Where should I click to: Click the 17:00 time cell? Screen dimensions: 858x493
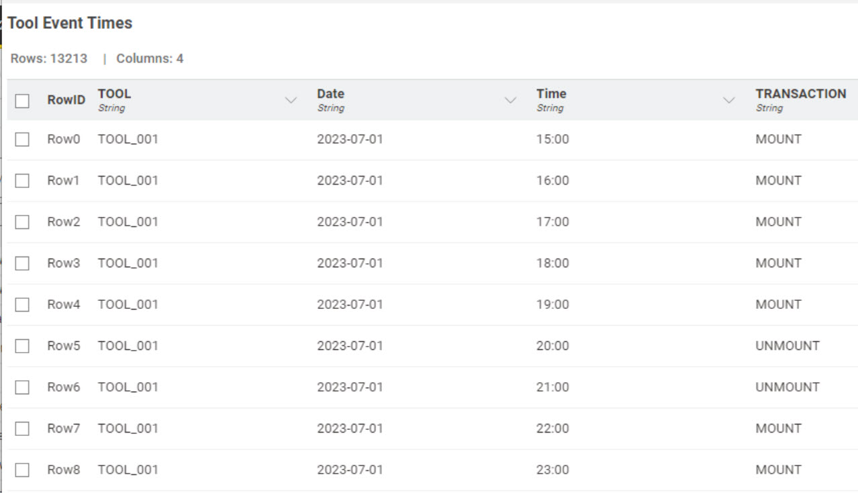(553, 222)
